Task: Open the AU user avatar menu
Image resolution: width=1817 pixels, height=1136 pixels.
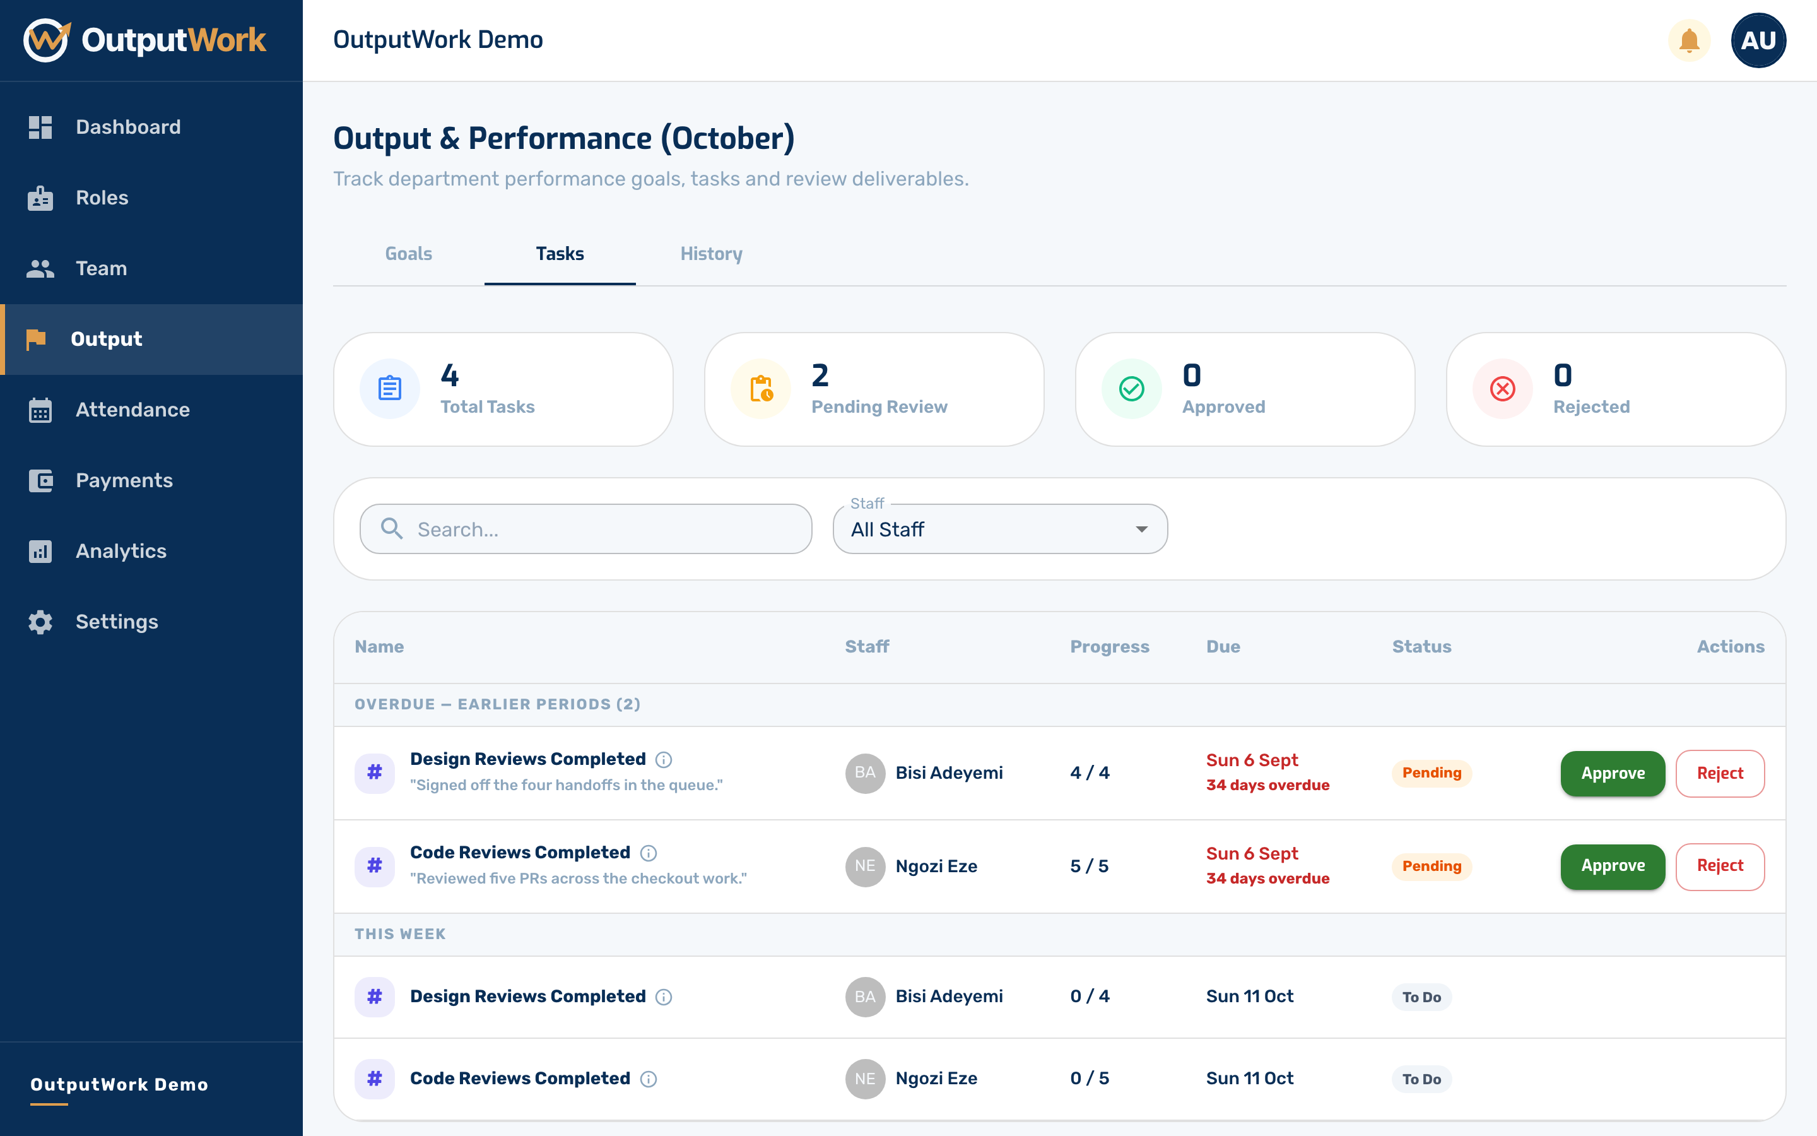Action: 1758,40
